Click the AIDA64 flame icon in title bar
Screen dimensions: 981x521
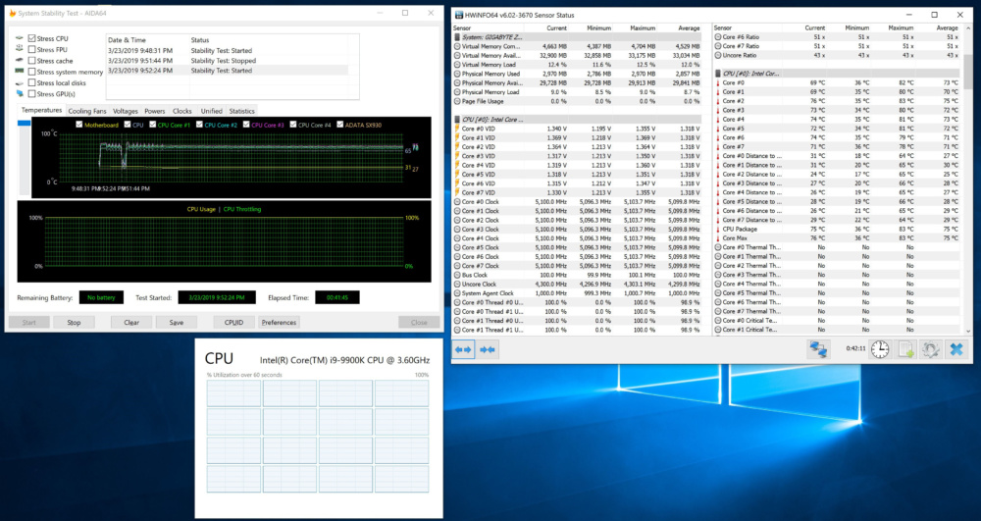[12, 13]
